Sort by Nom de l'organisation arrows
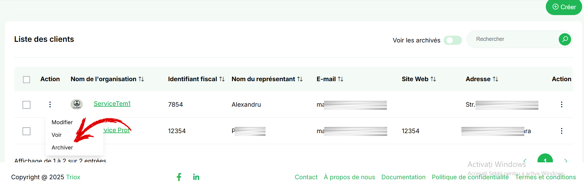The height and width of the screenshot is (186, 584). (141, 79)
